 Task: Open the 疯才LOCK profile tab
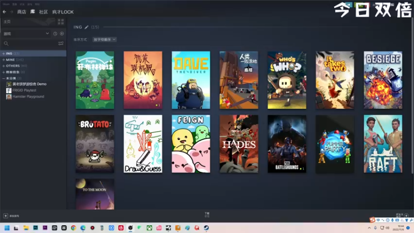pos(63,12)
